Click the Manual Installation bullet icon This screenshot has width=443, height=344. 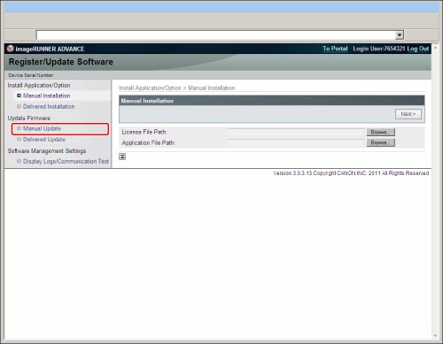pyautogui.click(x=19, y=96)
